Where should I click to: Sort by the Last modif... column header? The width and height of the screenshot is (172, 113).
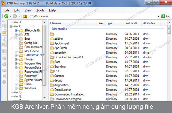point(132,23)
